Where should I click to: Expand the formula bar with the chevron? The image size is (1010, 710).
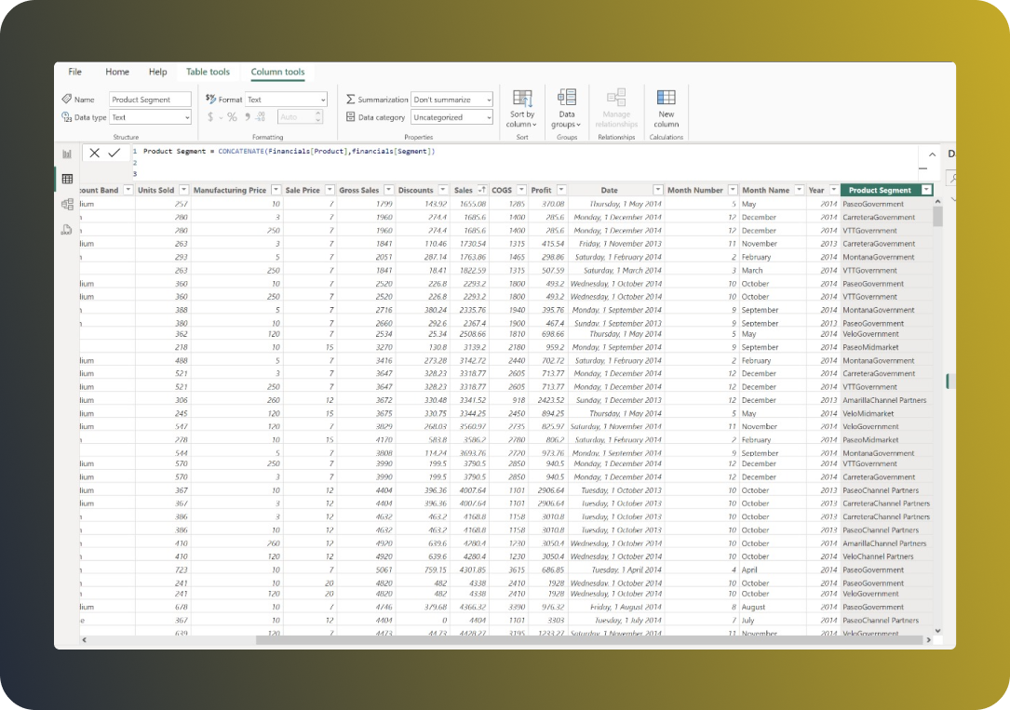[932, 154]
